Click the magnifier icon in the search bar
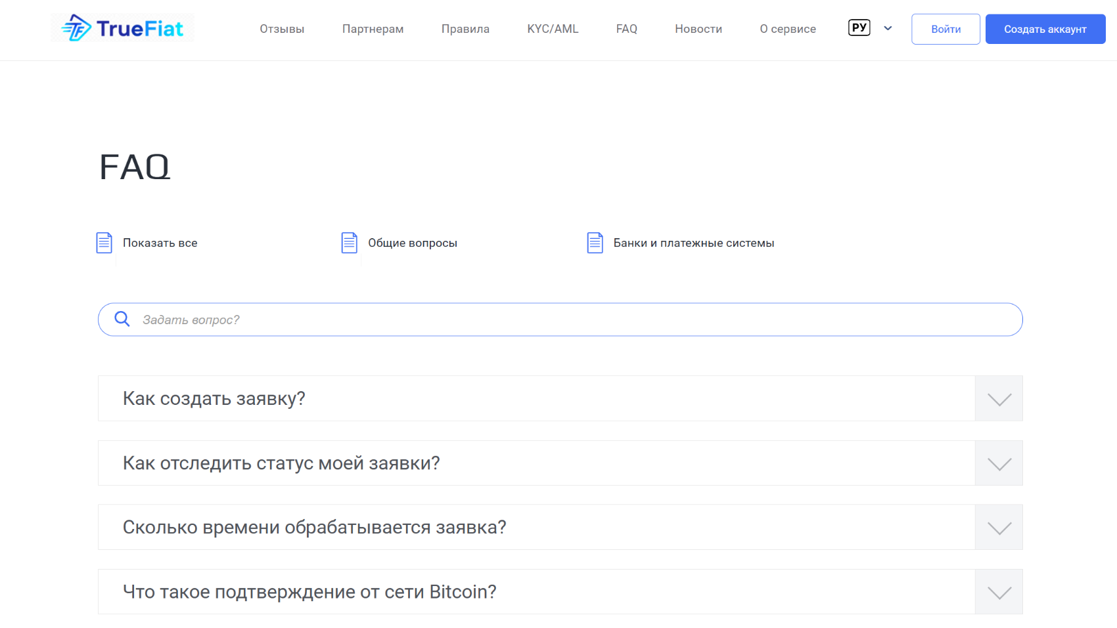Screen dimensions: 1117x628 point(122,319)
